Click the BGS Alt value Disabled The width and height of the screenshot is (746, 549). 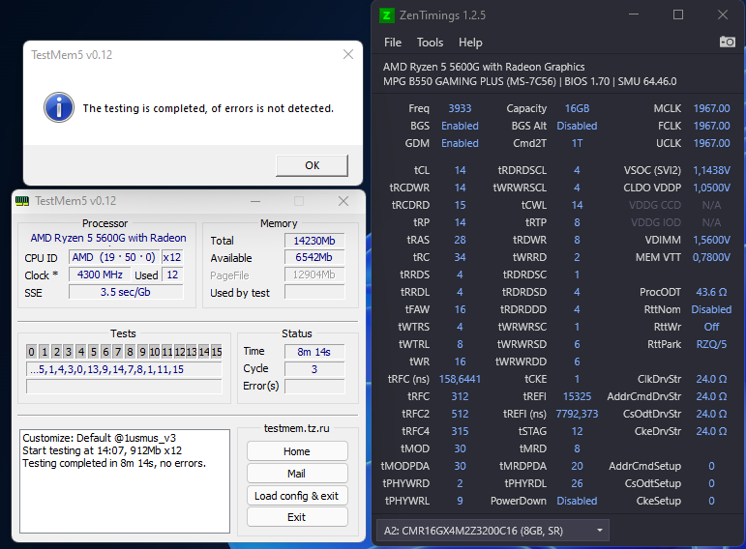point(577,126)
